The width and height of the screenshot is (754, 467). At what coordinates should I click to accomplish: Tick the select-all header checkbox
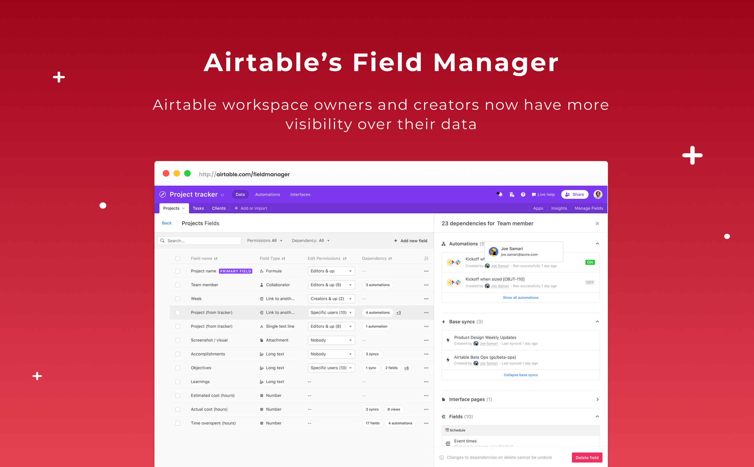pyautogui.click(x=177, y=259)
